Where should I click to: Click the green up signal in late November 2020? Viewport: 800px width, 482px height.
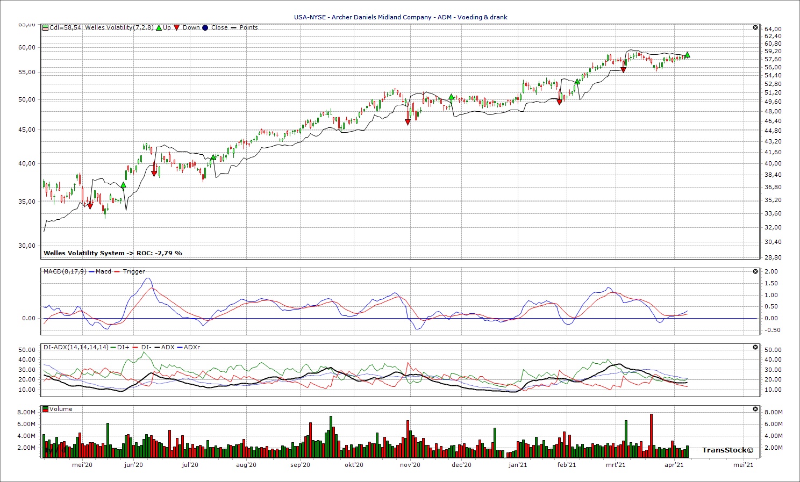click(452, 97)
